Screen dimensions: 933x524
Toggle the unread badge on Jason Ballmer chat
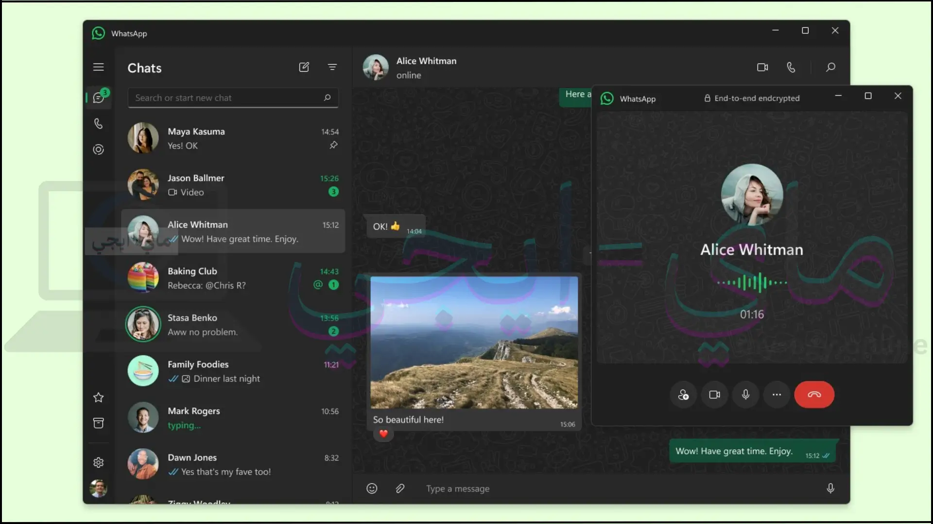(x=333, y=191)
